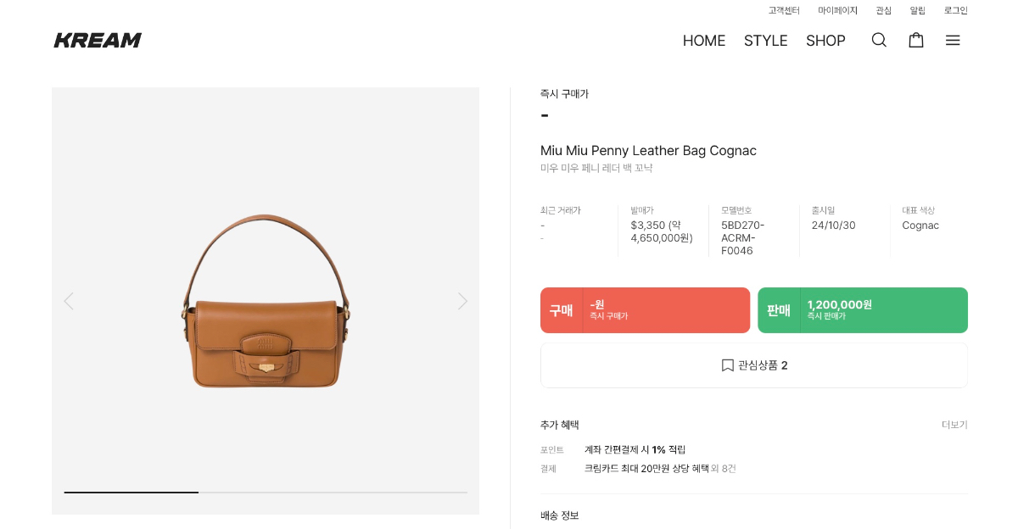
Task: Open the STYLE menu
Action: [x=766, y=41]
